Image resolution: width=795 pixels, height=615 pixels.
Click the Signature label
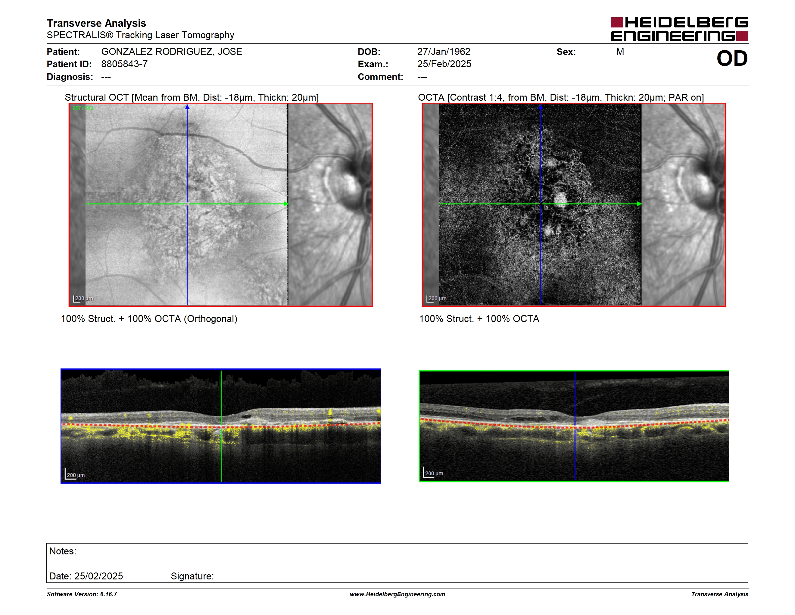click(192, 576)
